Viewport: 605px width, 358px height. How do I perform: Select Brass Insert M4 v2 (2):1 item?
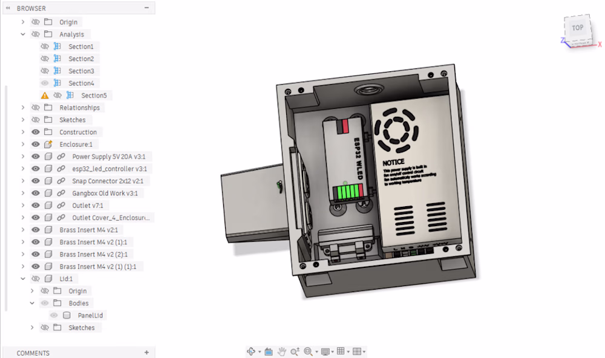(93, 255)
